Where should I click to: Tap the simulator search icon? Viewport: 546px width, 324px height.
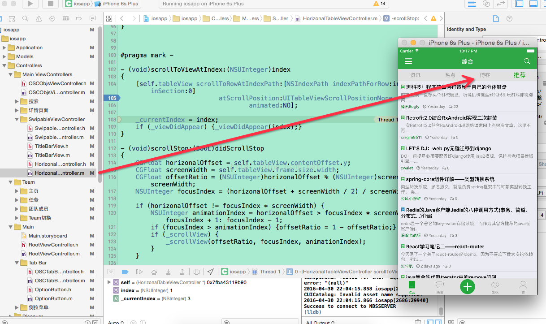(527, 61)
